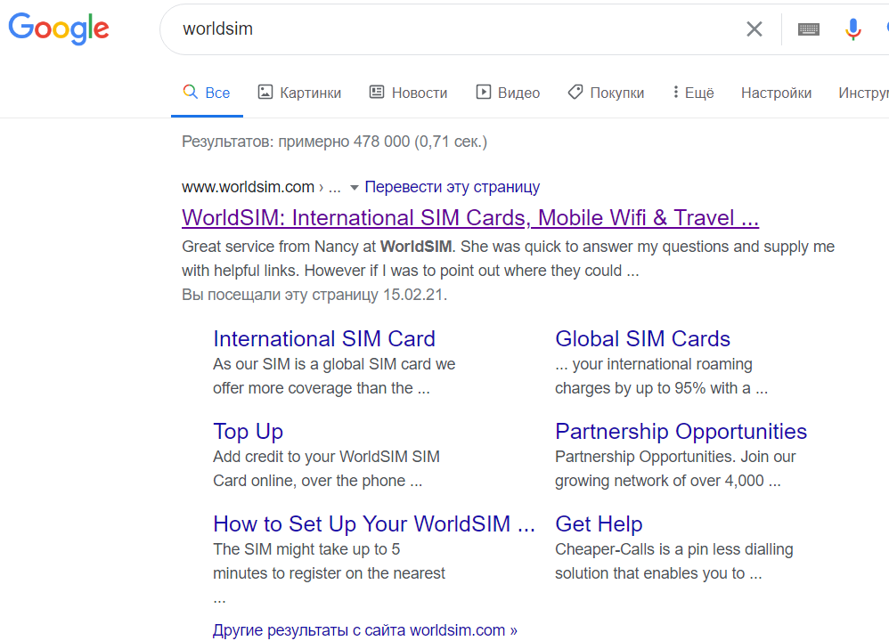Open the Покупки tab

[606, 93]
